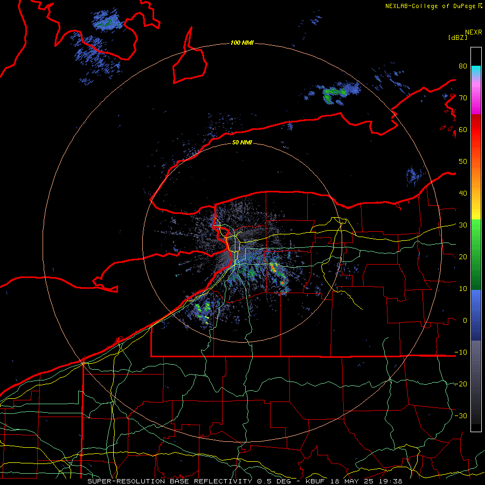Select the 0 value on dBZ scale
The image size is (485, 485).
[x=465, y=321]
